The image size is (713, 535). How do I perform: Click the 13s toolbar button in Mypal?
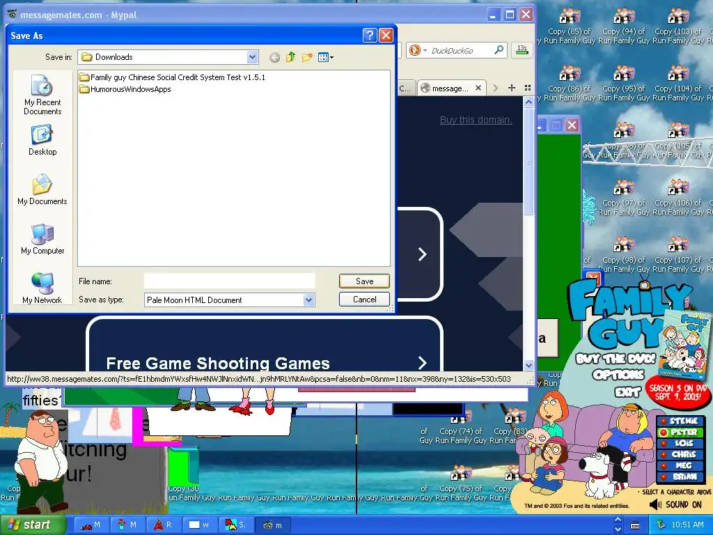[x=522, y=49]
